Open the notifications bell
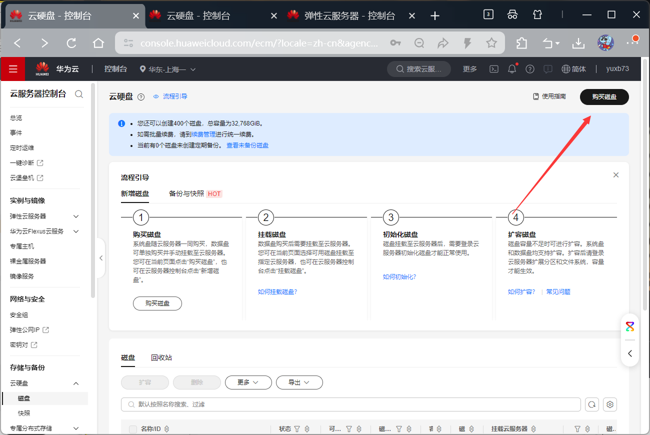 tap(512, 69)
